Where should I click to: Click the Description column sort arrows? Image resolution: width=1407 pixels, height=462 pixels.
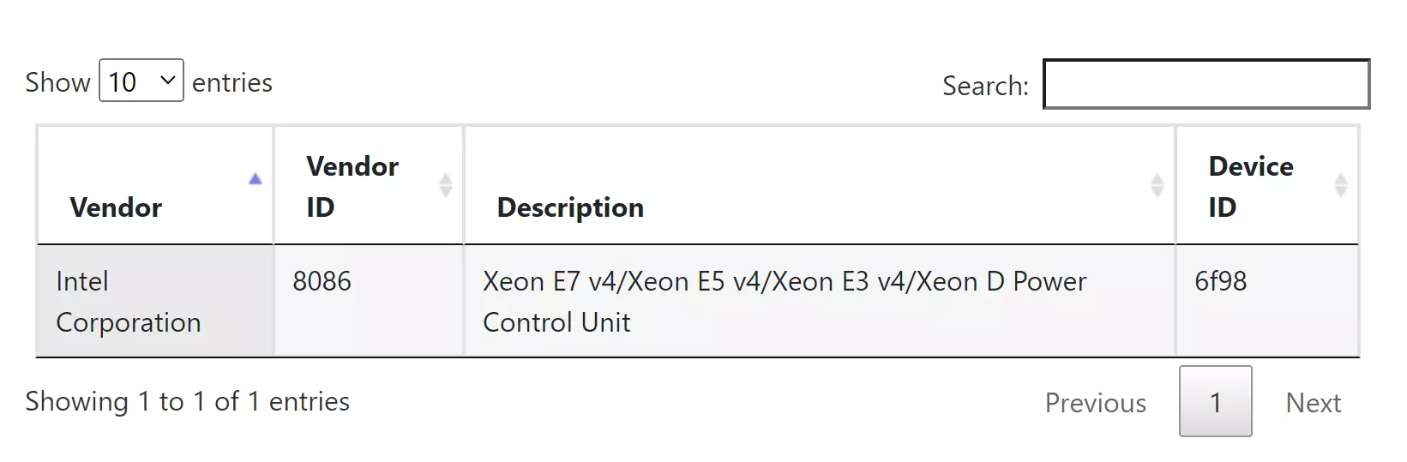click(x=1157, y=185)
